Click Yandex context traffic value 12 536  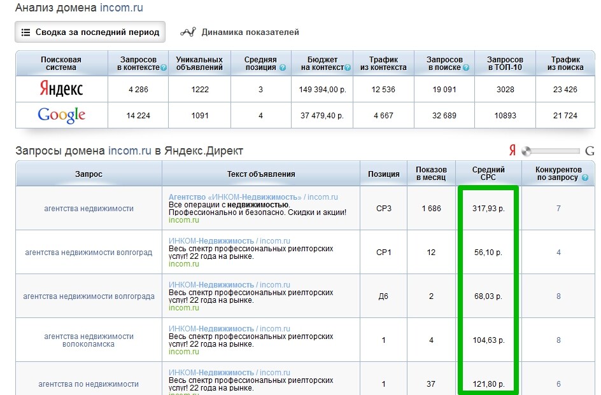point(383,89)
